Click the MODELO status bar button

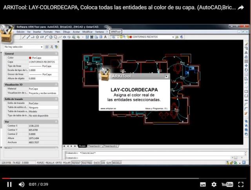[x=117, y=163]
